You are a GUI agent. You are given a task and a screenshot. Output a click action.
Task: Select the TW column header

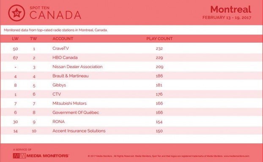(x=33, y=39)
